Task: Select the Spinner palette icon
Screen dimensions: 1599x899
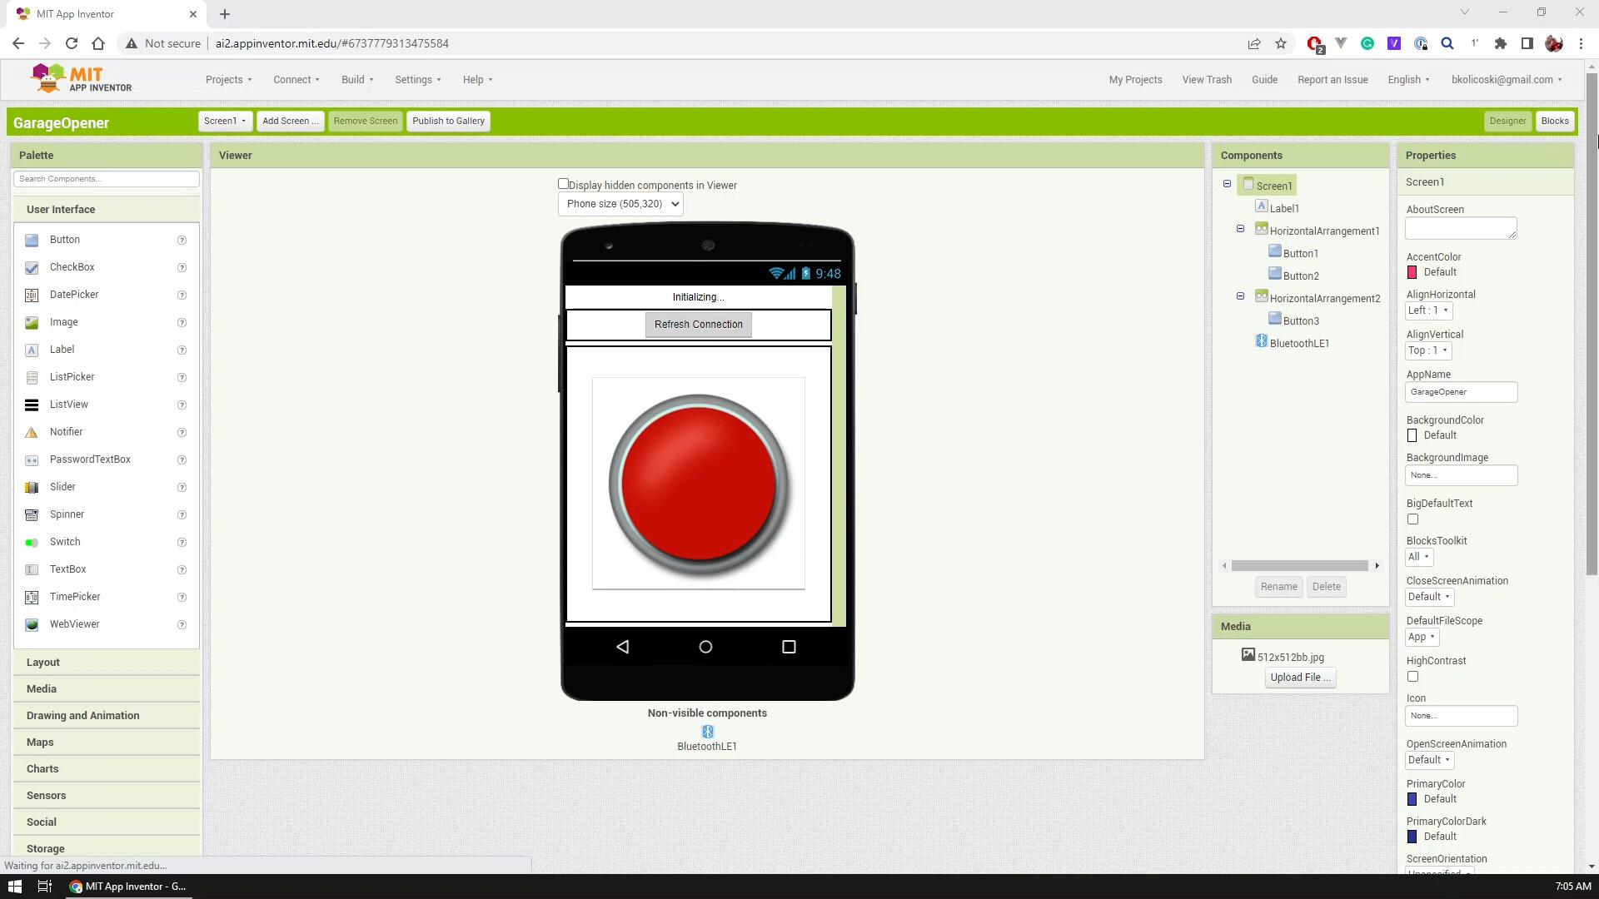Action: click(x=32, y=515)
